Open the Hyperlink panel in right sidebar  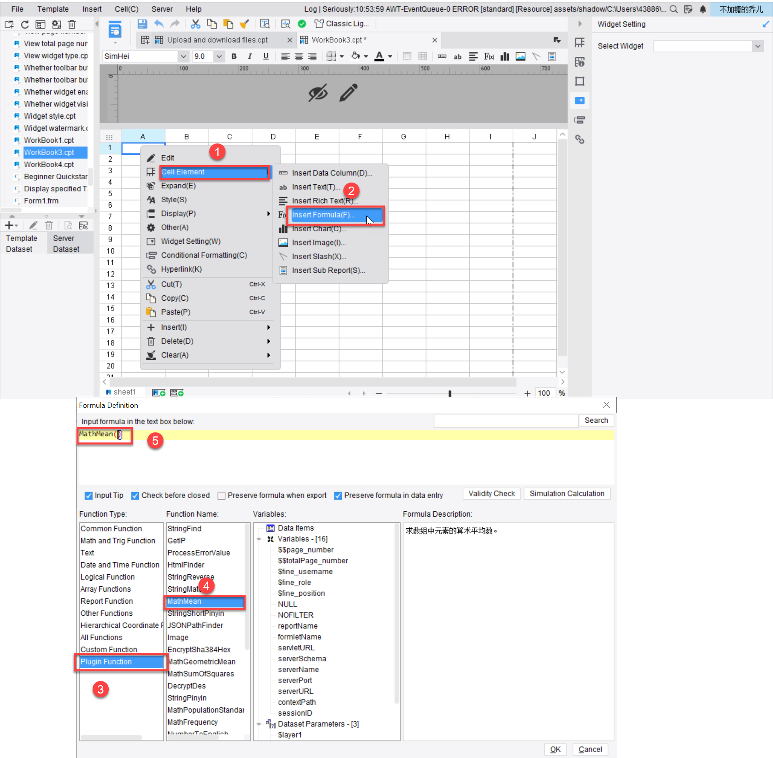pos(580,139)
